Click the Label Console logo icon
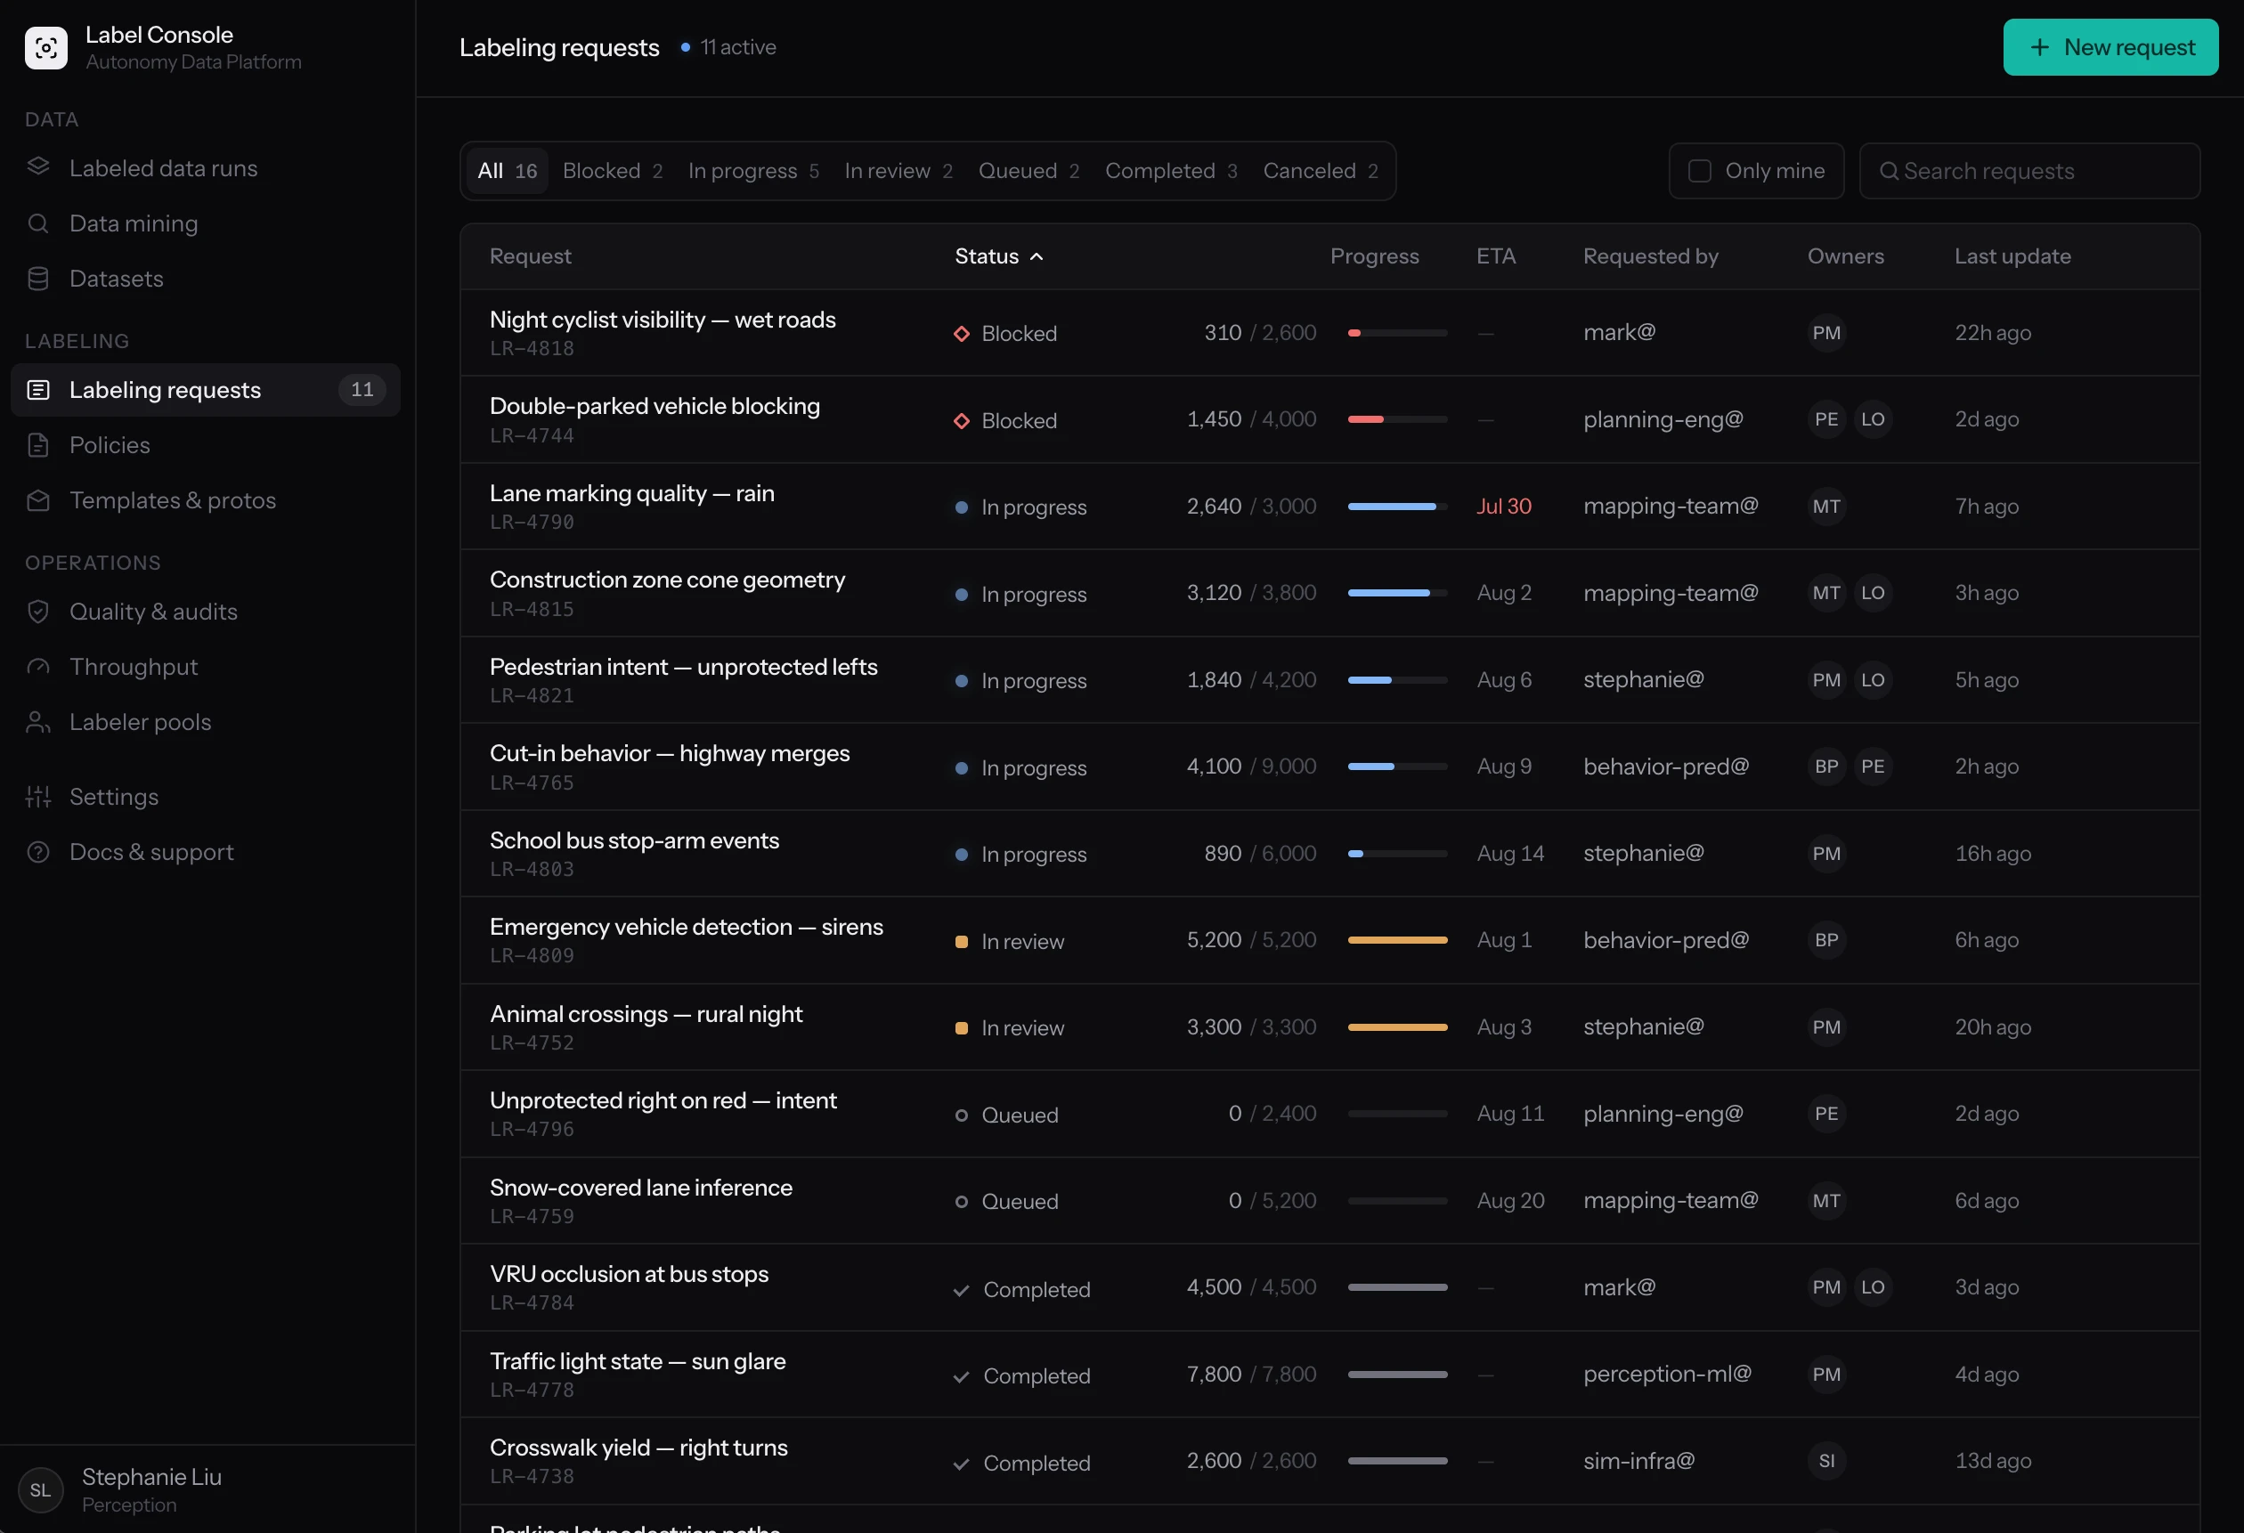This screenshot has width=2244, height=1533. tap(45, 47)
